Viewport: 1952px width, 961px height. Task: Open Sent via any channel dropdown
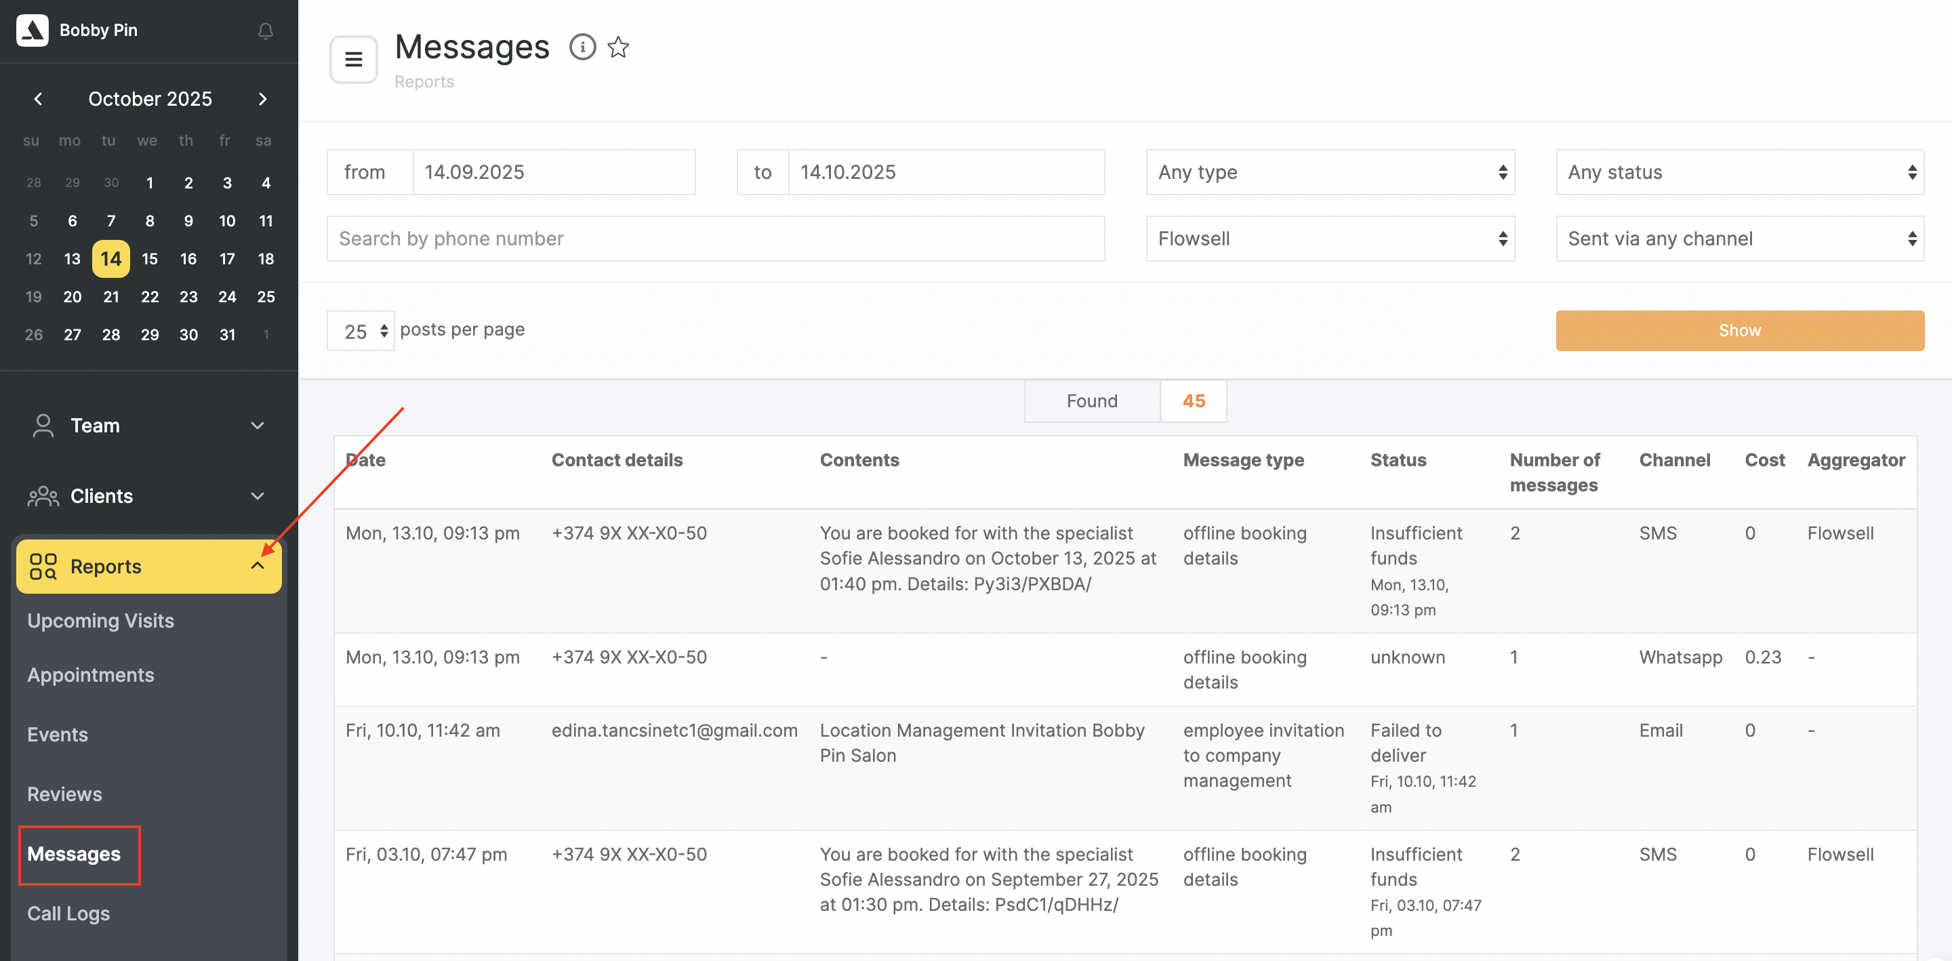coord(1739,239)
